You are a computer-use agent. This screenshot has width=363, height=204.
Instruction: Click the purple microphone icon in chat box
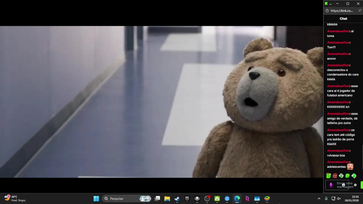tap(331, 185)
